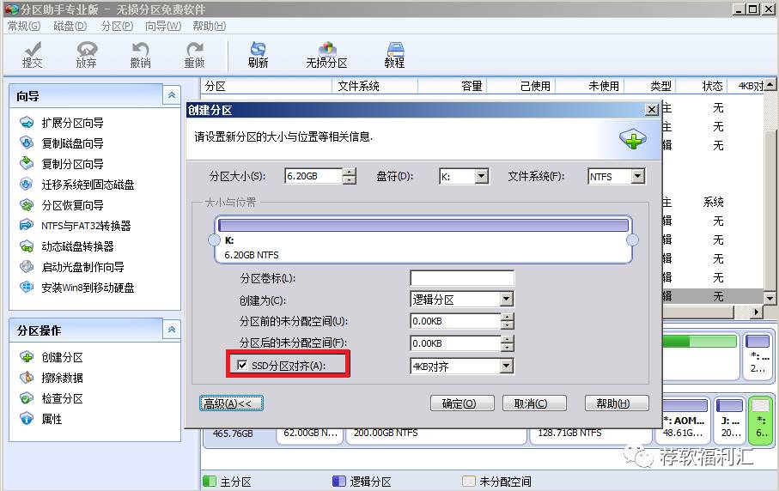The width and height of the screenshot is (779, 491).
Task: Click the 分区前的未分配空间 input field
Action: (455, 321)
